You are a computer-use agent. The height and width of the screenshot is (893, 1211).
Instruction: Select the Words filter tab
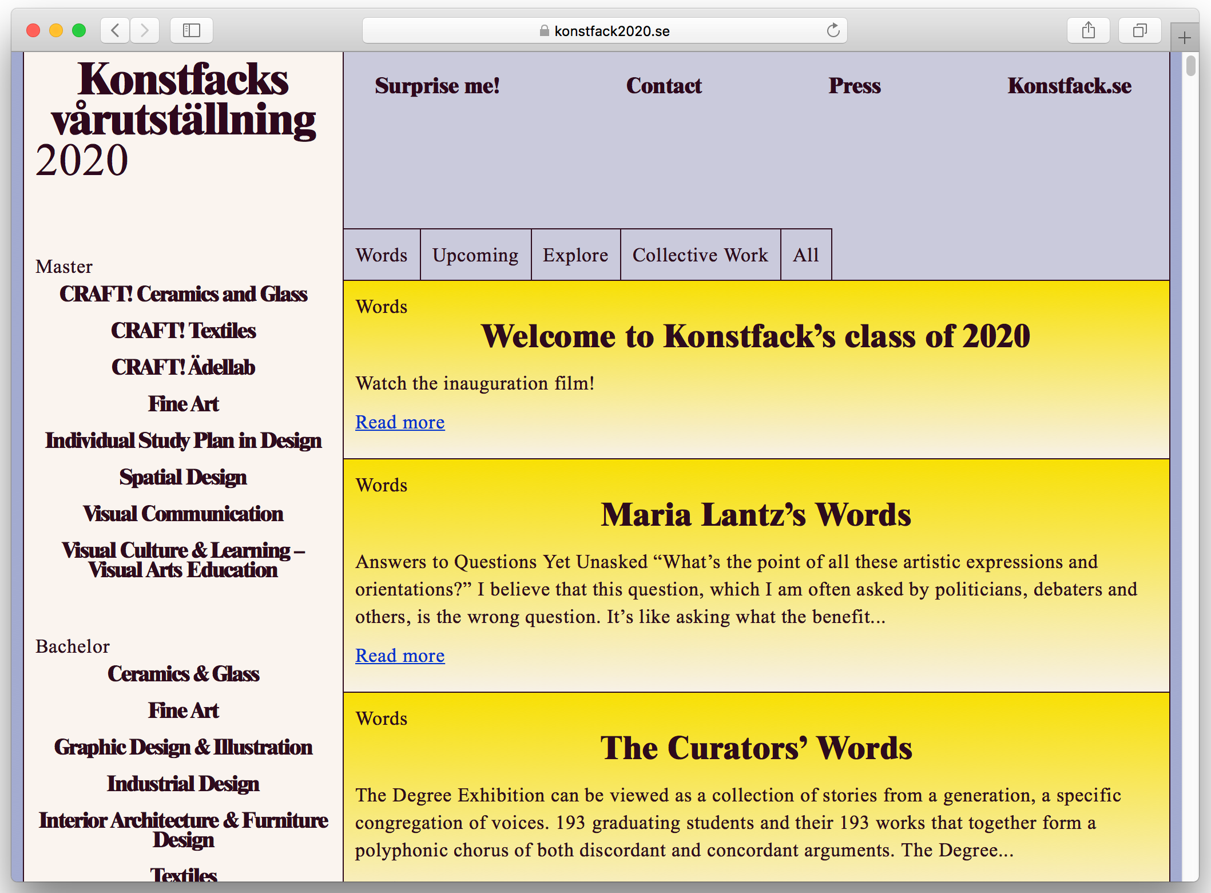point(382,255)
